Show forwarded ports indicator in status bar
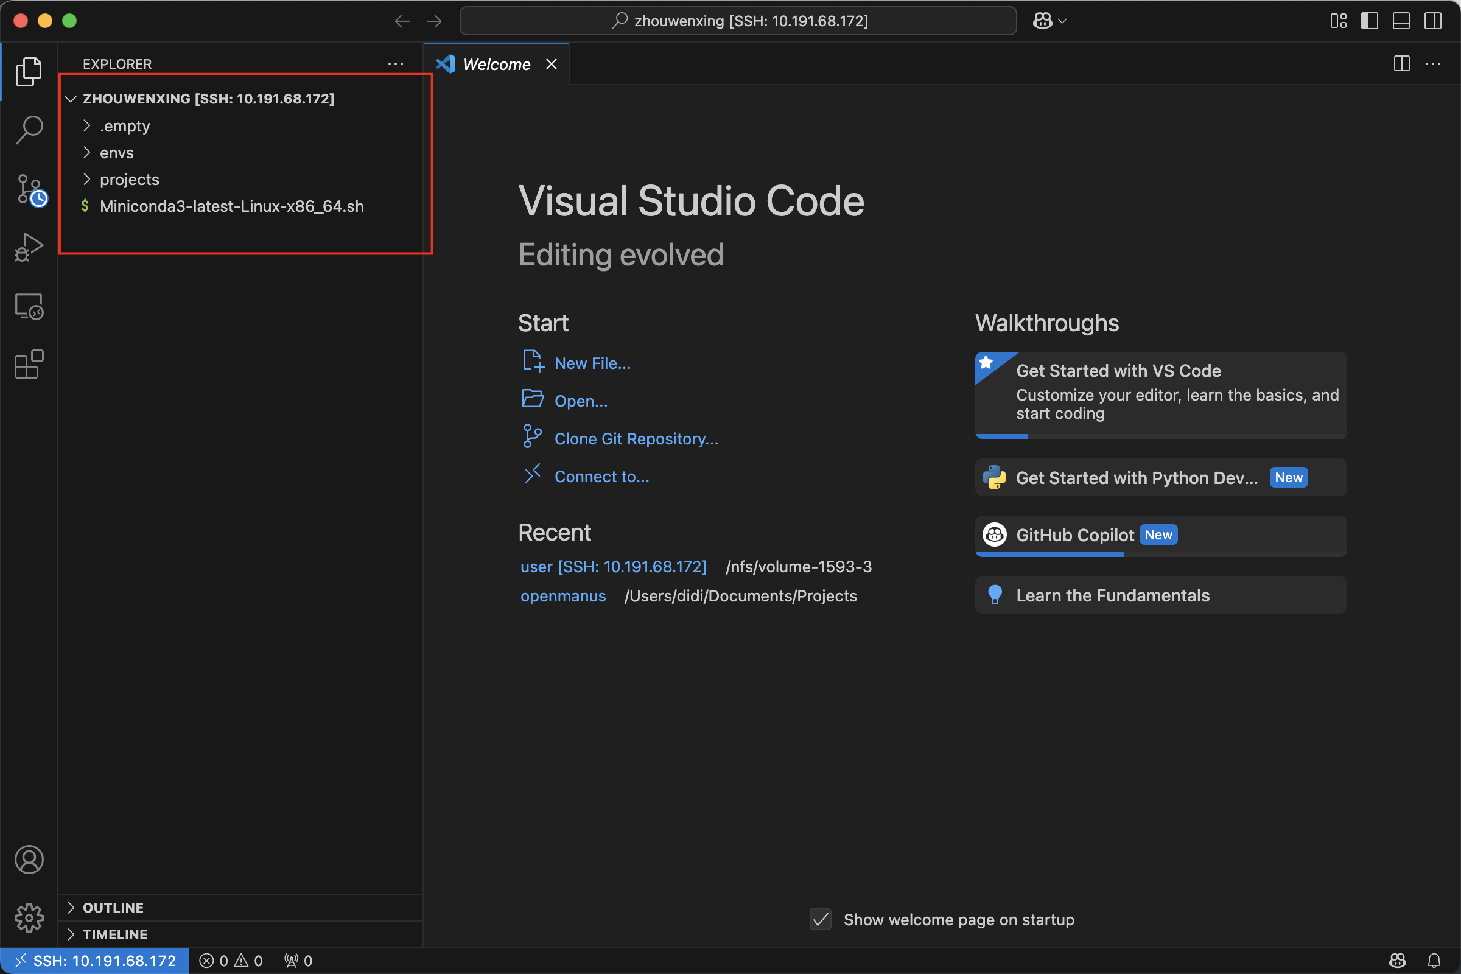The width and height of the screenshot is (1461, 974). pyautogui.click(x=298, y=961)
